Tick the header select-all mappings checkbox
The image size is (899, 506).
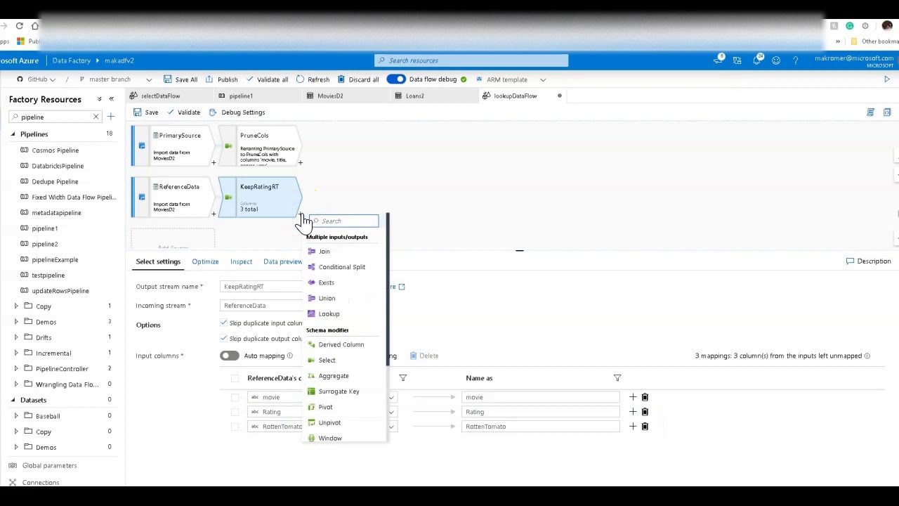[x=235, y=378]
